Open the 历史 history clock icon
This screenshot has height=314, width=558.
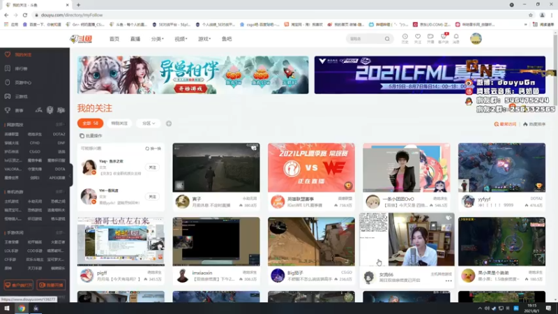point(405,38)
